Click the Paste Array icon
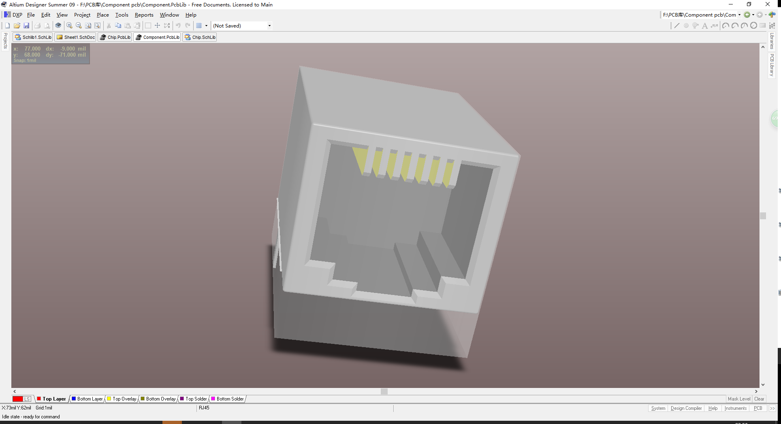 pyautogui.click(x=772, y=25)
